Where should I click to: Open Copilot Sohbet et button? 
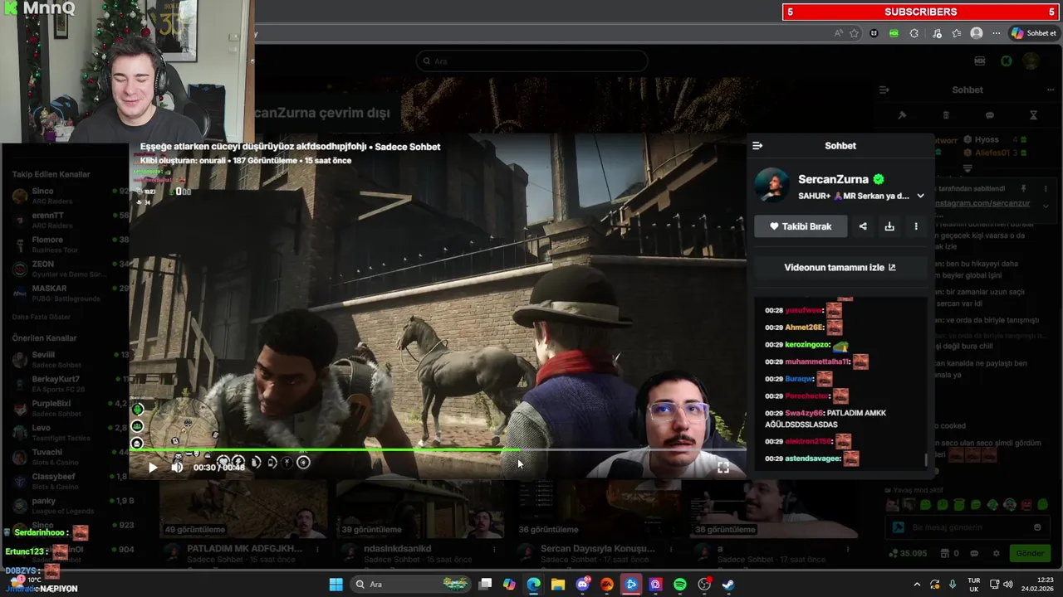[x=1034, y=33]
